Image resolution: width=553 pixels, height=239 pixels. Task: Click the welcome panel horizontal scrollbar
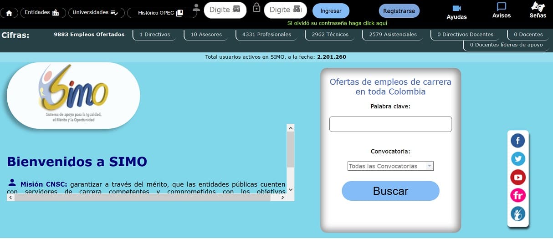(x=150, y=197)
